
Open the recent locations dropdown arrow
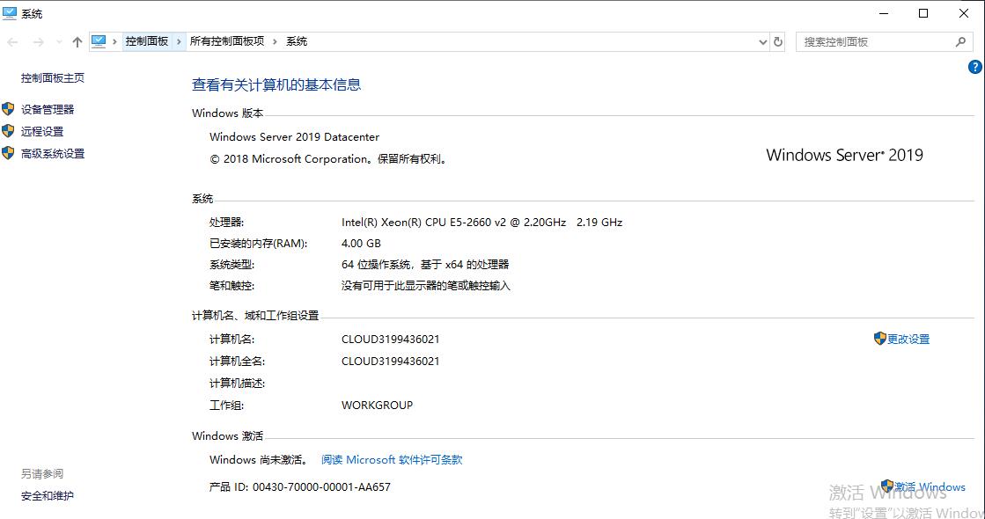(59, 42)
